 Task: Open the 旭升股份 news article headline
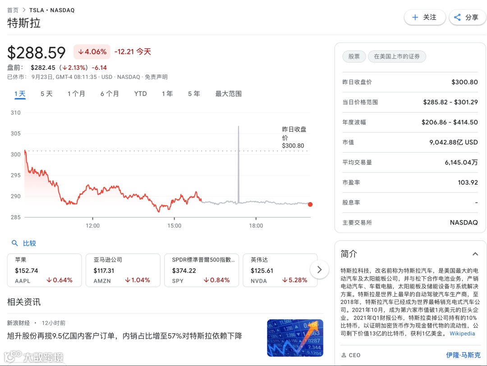pyautogui.click(x=124, y=336)
